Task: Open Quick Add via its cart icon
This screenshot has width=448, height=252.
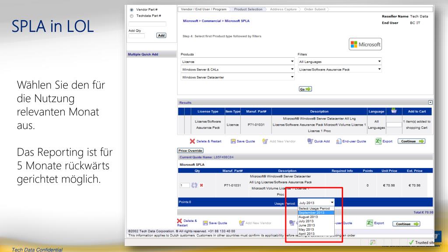Action: click(310, 141)
